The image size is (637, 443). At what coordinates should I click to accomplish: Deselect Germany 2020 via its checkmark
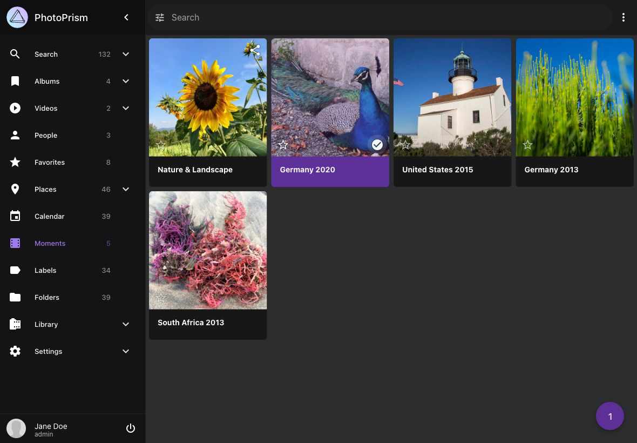[377, 144]
